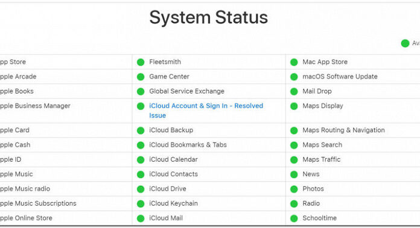Select the Apple Online Store entry
This screenshot has width=420, height=228.
[x=26, y=218]
